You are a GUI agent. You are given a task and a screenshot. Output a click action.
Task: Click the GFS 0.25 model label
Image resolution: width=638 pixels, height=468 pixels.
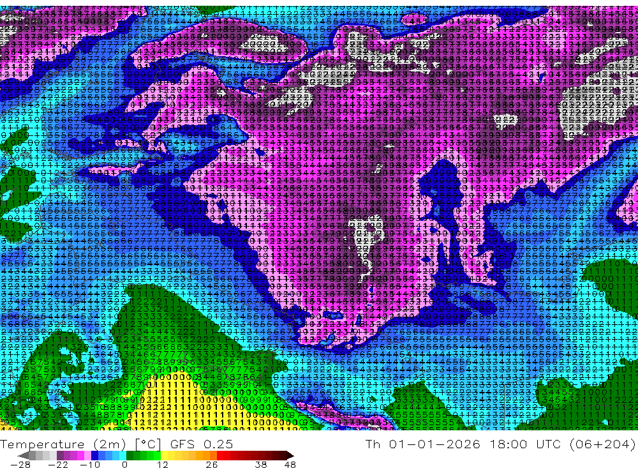202,444
